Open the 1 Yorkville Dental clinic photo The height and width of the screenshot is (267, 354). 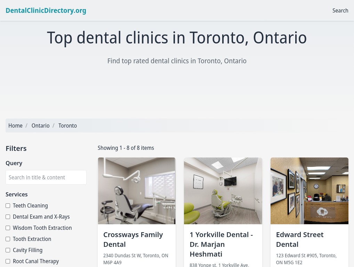tap(223, 191)
